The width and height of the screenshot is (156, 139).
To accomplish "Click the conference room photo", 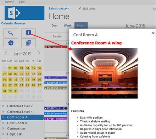I will pos(105,73).
